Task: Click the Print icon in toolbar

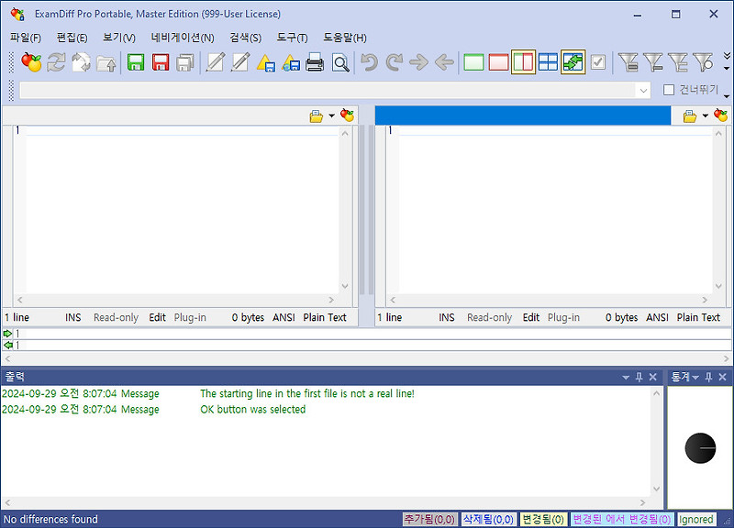Action: tap(315, 62)
